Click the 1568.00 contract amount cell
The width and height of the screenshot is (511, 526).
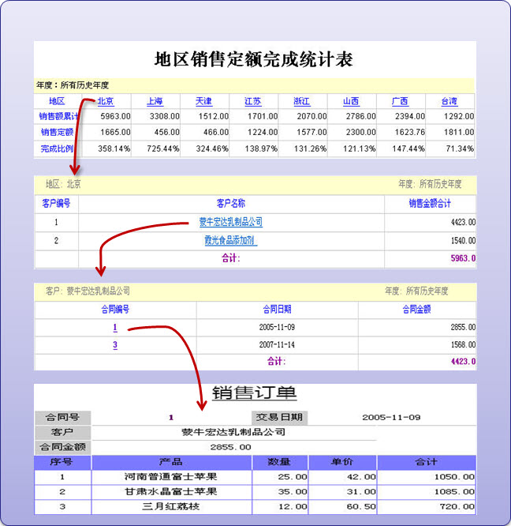[x=463, y=345]
